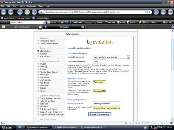
Task: Open the TYPO3 link
Action: pos(43,88)
